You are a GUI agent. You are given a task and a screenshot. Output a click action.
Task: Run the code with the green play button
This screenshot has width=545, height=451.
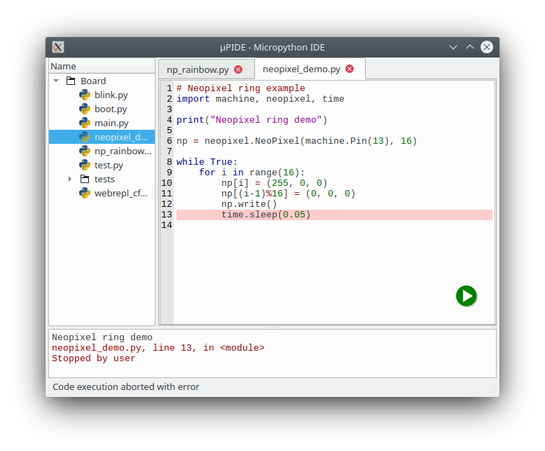(466, 296)
